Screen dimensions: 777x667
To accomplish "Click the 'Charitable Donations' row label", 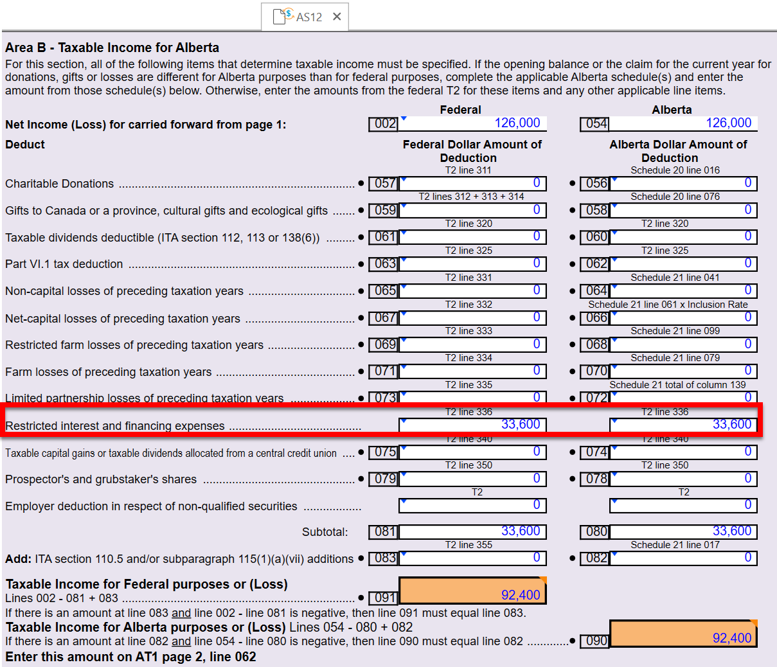I will (59, 184).
